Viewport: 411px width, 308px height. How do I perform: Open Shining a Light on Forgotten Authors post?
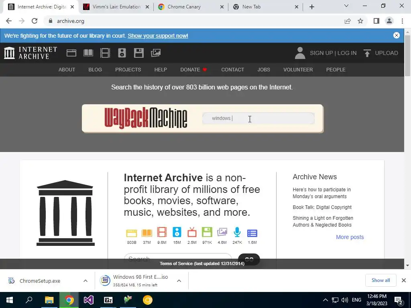pos(323,221)
